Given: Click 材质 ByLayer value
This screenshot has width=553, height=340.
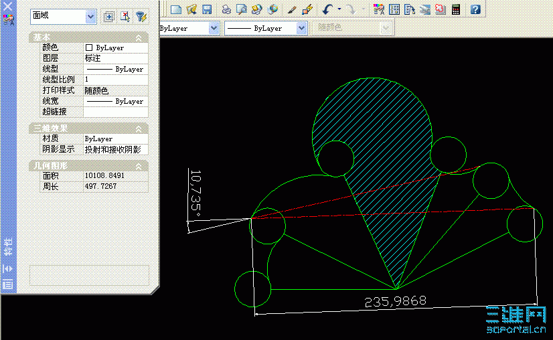Looking at the screenshot, I should tap(116, 139).
